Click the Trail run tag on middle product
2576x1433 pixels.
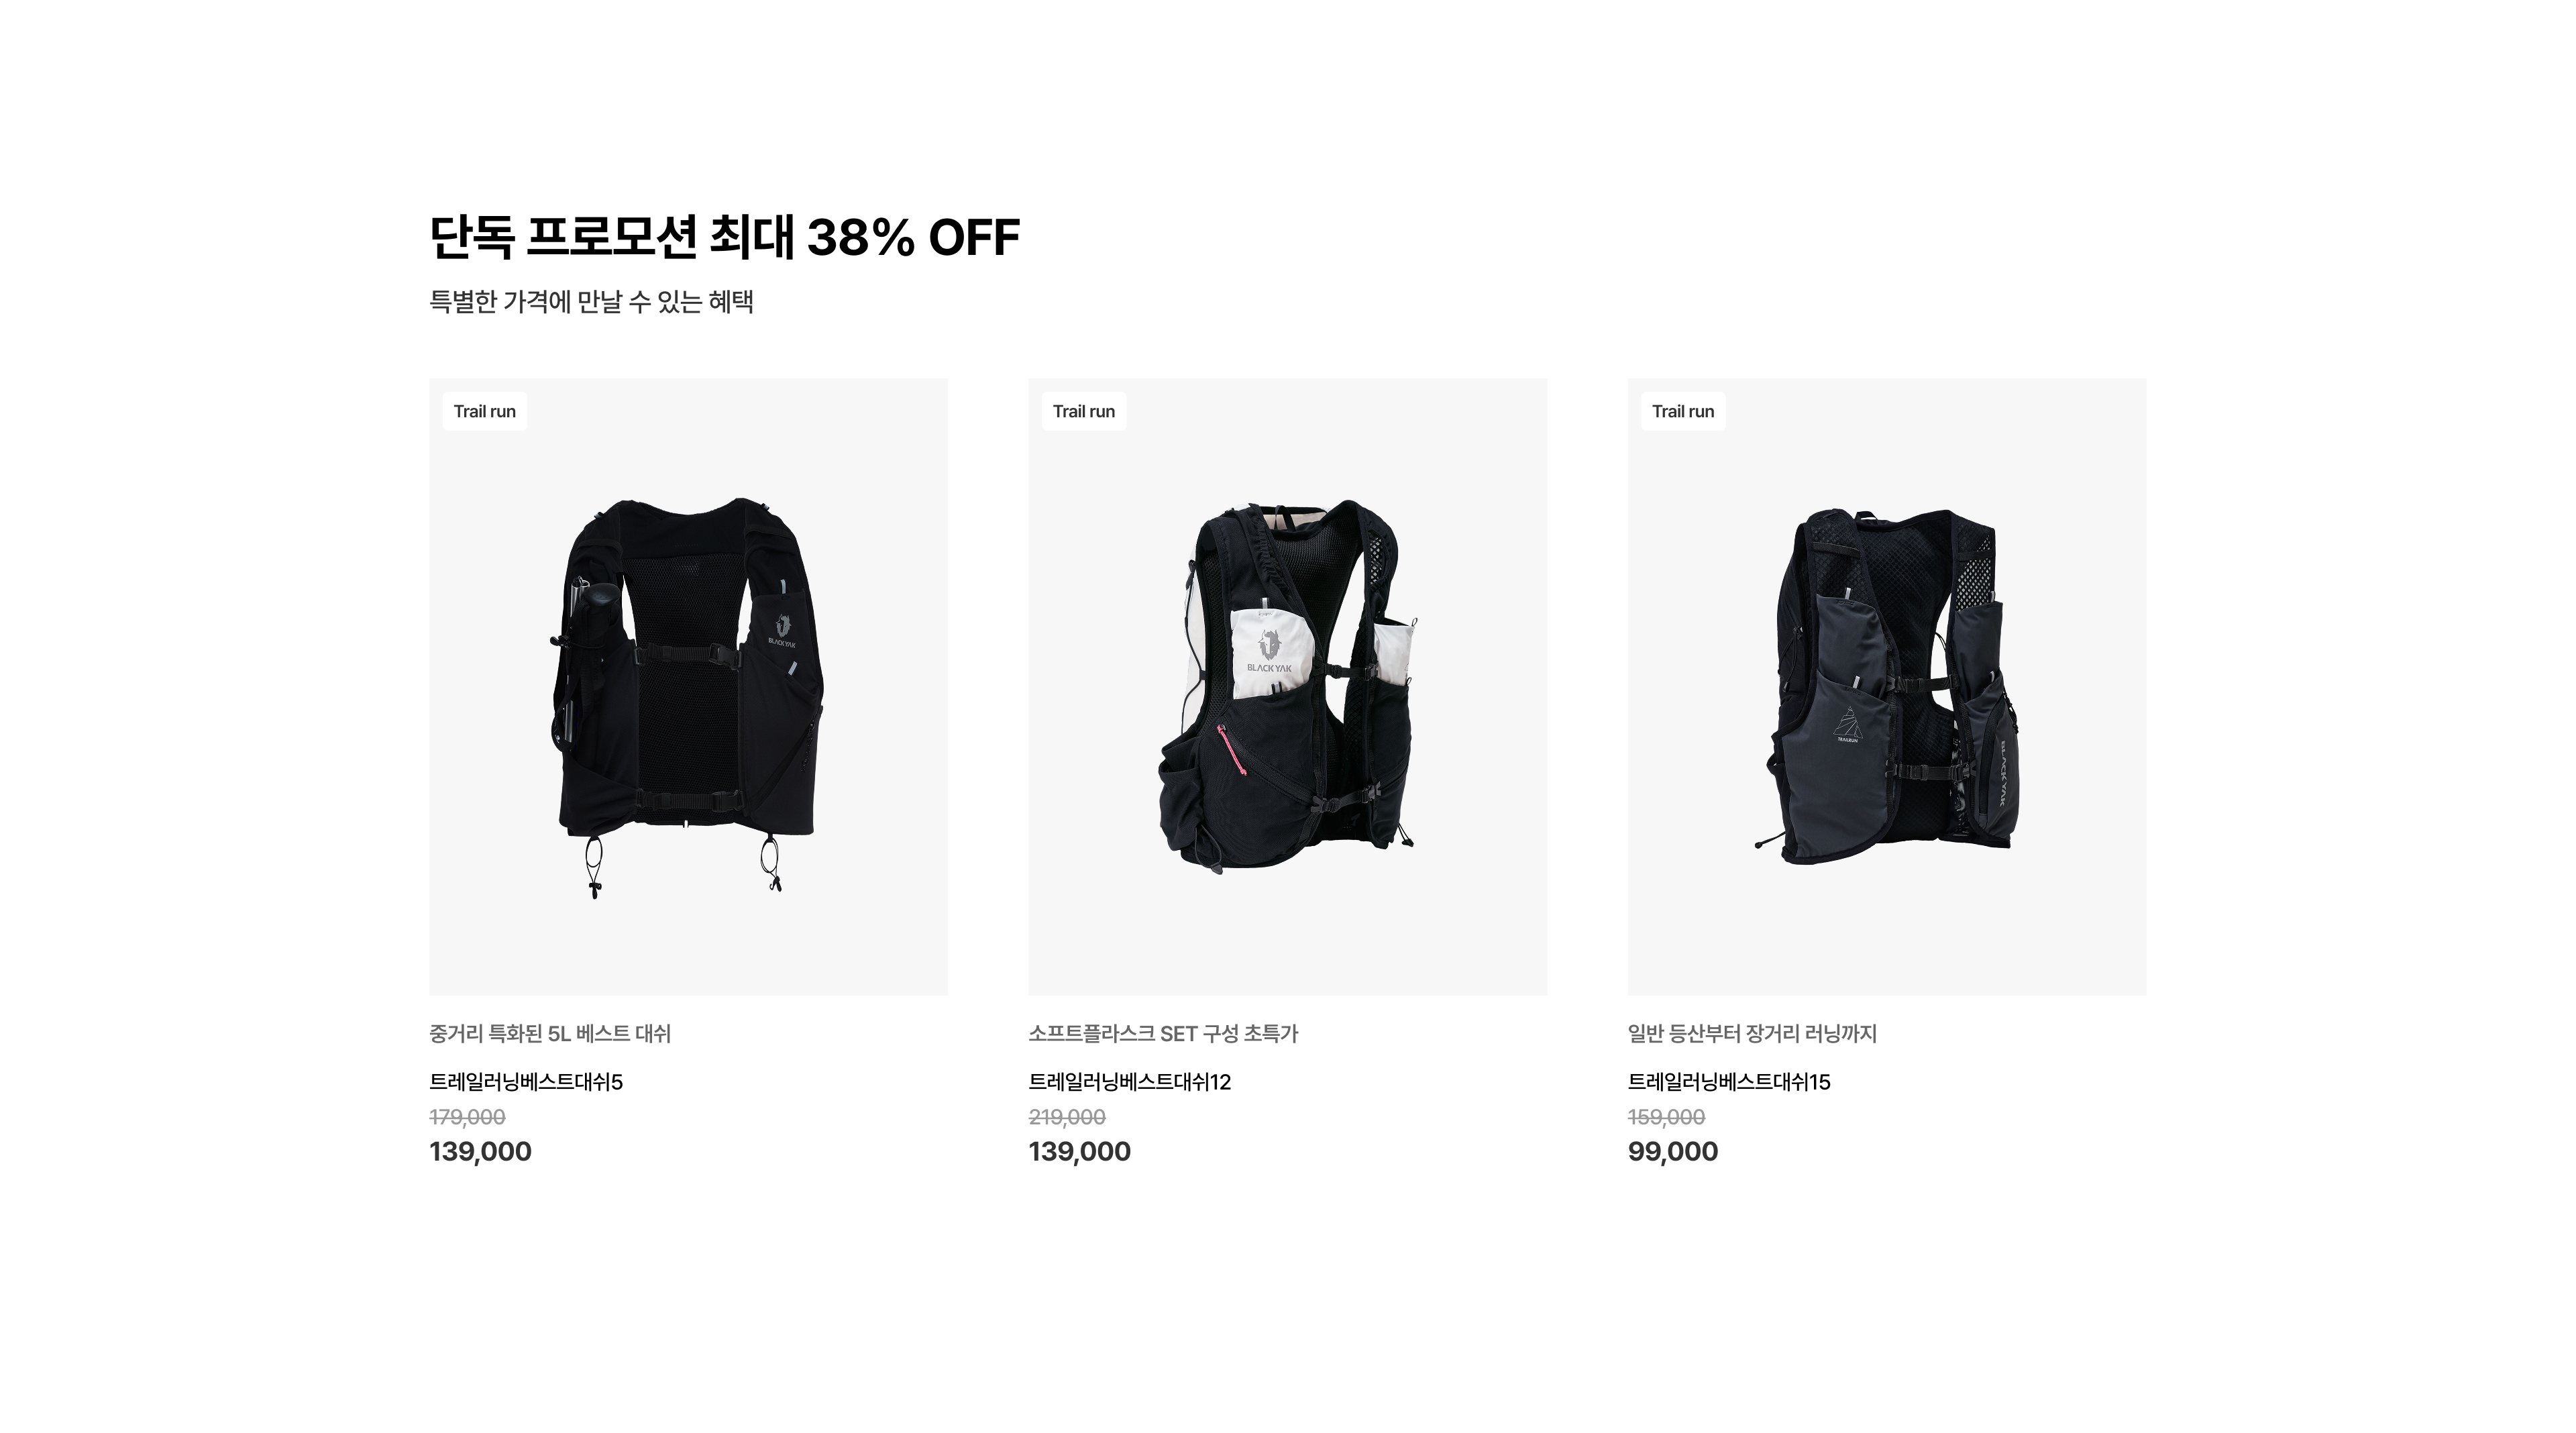click(1084, 411)
